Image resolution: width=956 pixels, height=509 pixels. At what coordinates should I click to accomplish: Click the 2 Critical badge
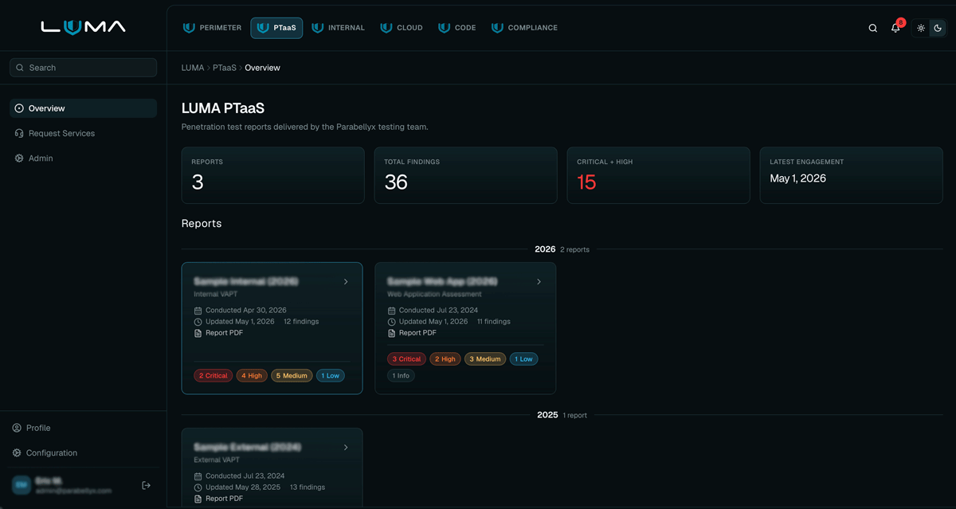(x=214, y=375)
